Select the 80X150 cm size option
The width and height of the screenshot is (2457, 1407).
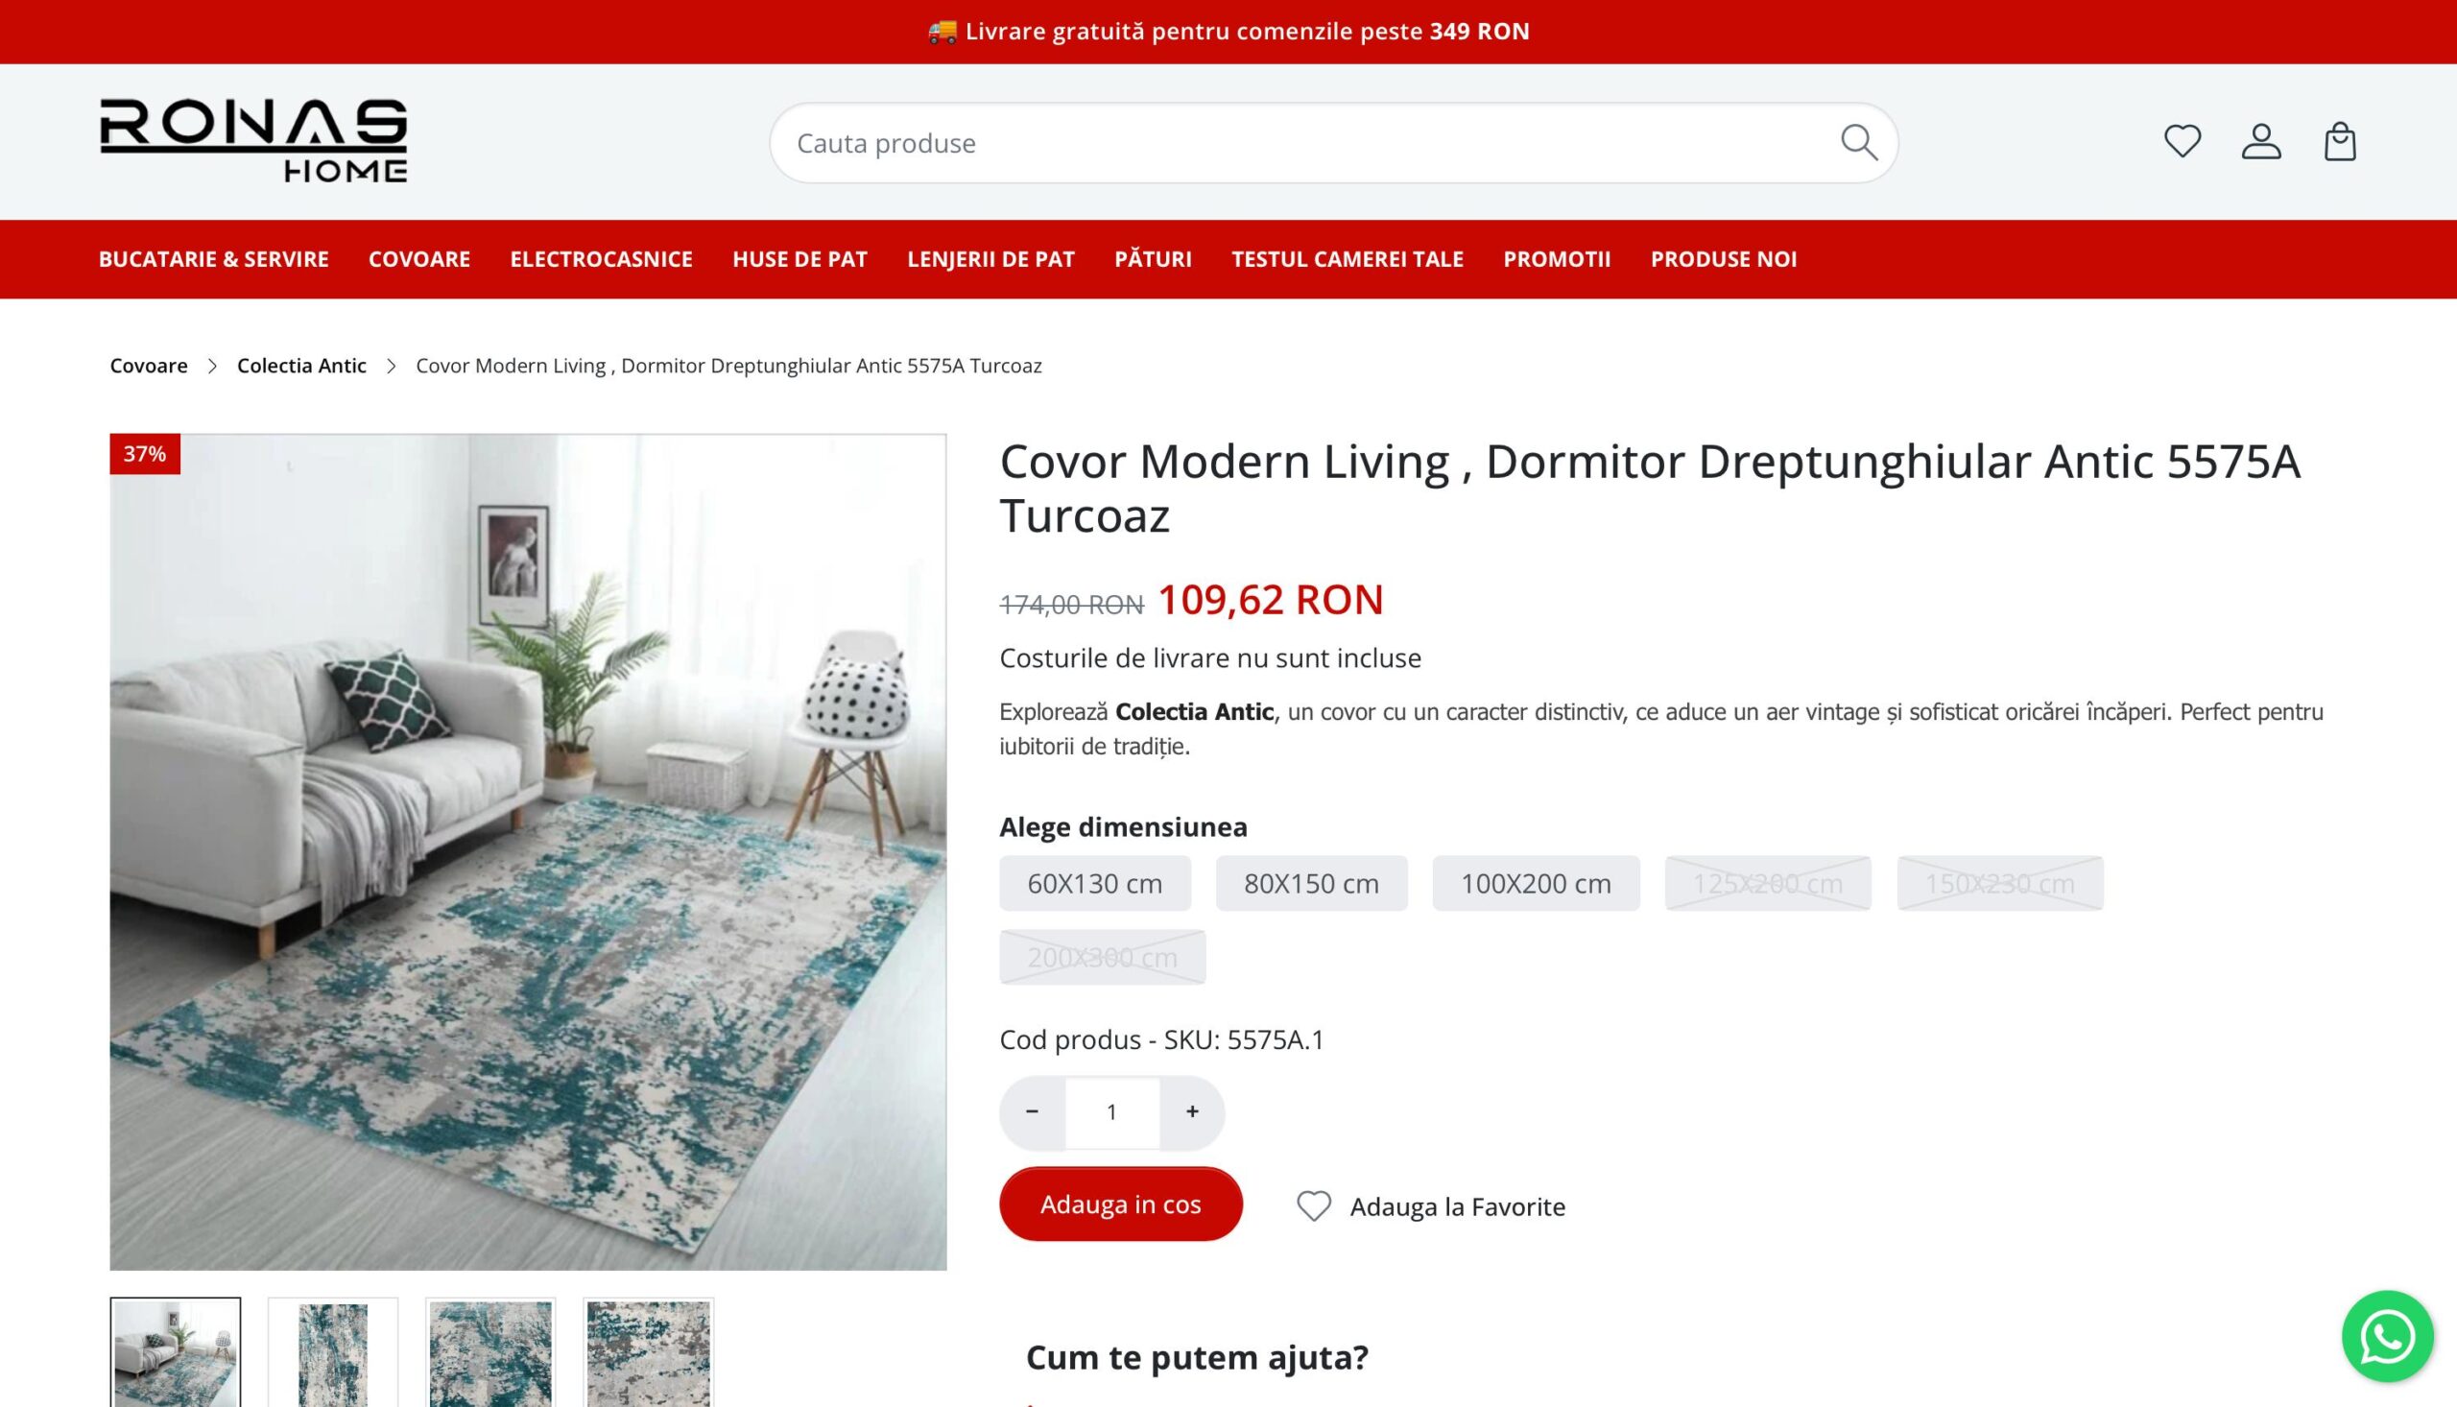[x=1311, y=883]
